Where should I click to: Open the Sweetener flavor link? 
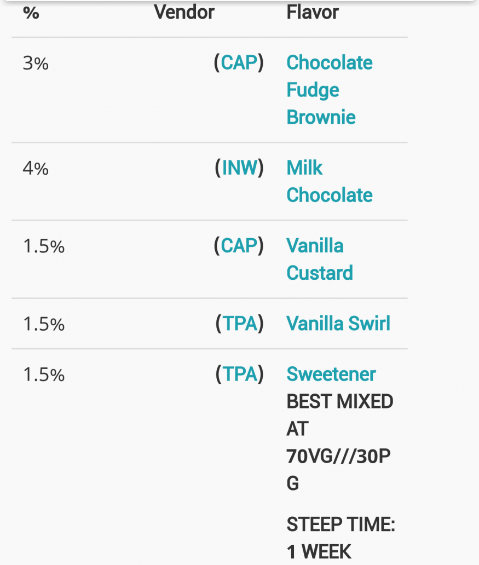(331, 374)
